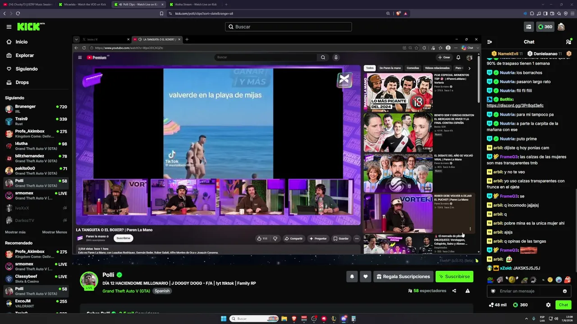Click the Regala Suscripciones button
577x324 pixels.
point(403,276)
